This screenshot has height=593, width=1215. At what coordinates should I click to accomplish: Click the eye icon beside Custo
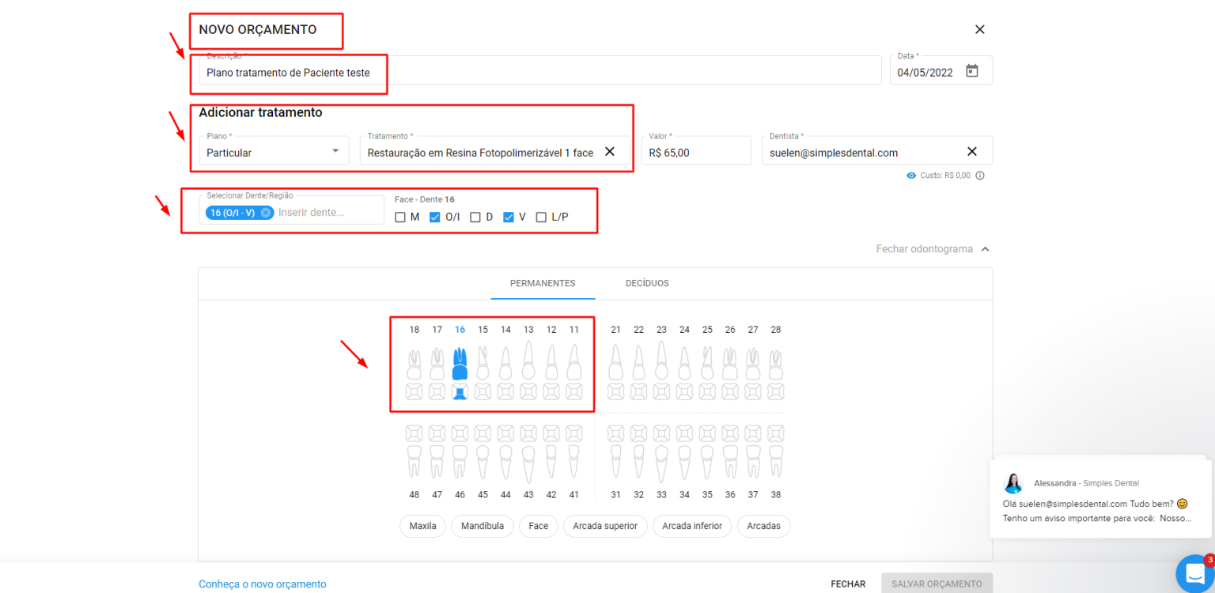click(x=911, y=176)
